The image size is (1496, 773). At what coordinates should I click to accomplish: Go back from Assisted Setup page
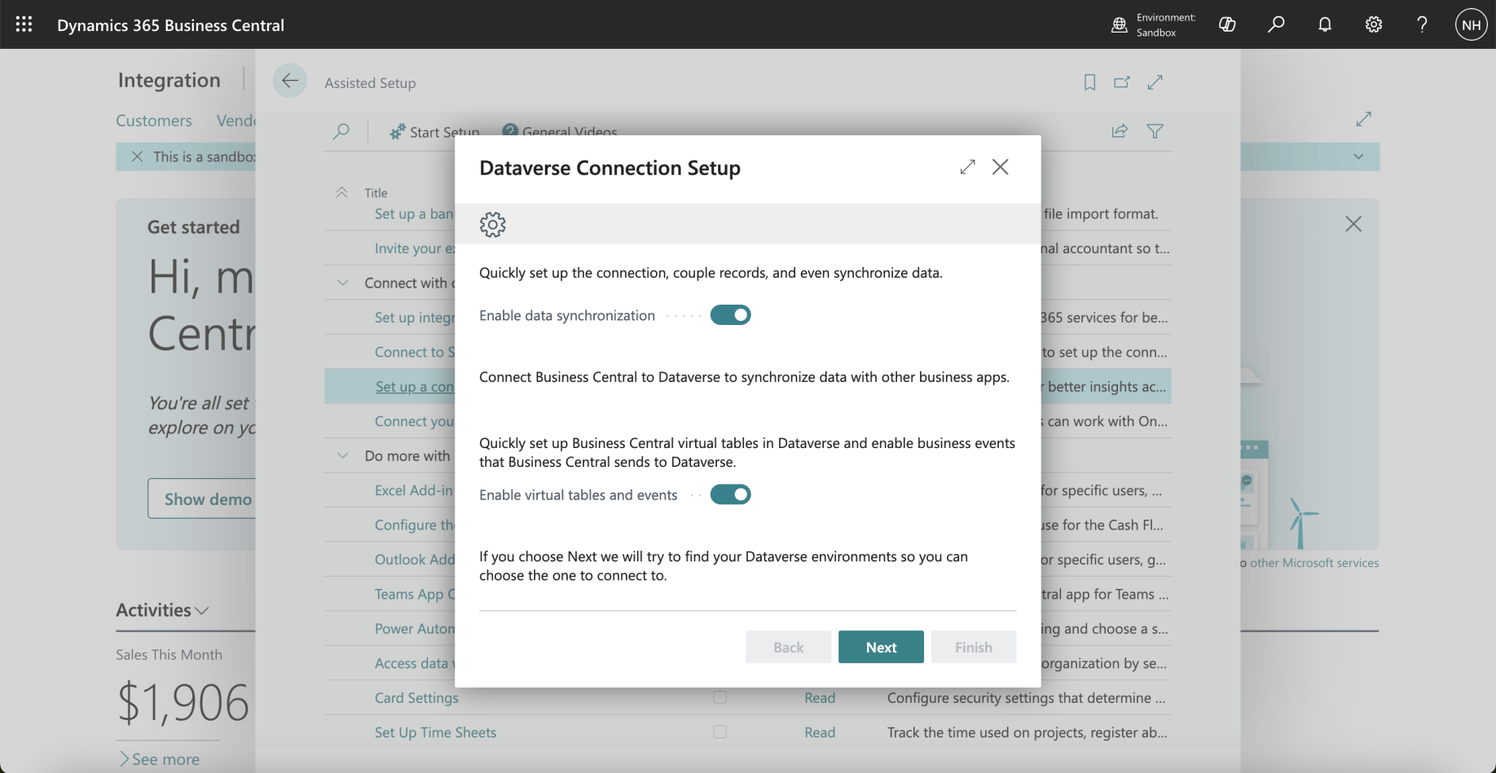pyautogui.click(x=289, y=81)
